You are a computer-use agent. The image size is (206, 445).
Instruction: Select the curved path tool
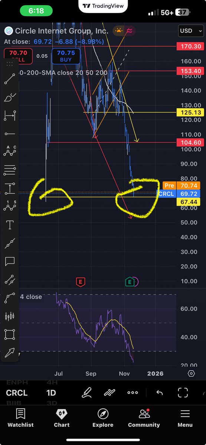[10, 298]
